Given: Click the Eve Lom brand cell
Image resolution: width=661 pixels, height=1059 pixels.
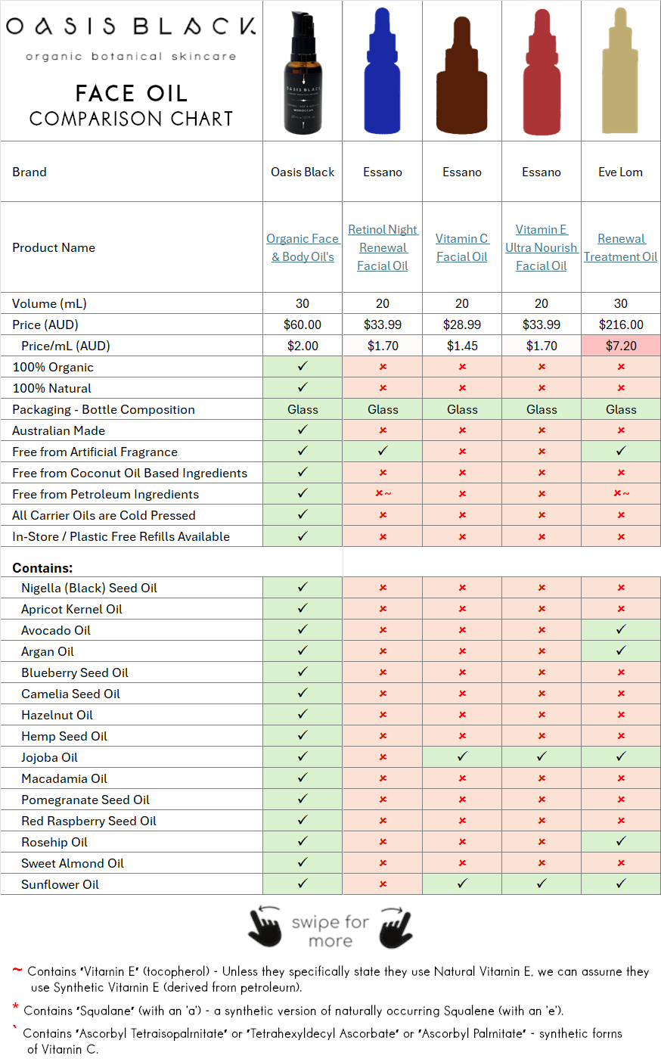Looking at the screenshot, I should pos(621,172).
